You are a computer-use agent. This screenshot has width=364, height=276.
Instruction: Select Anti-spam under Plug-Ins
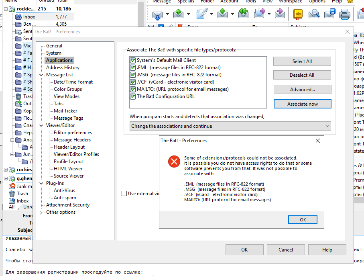[x=65, y=198]
